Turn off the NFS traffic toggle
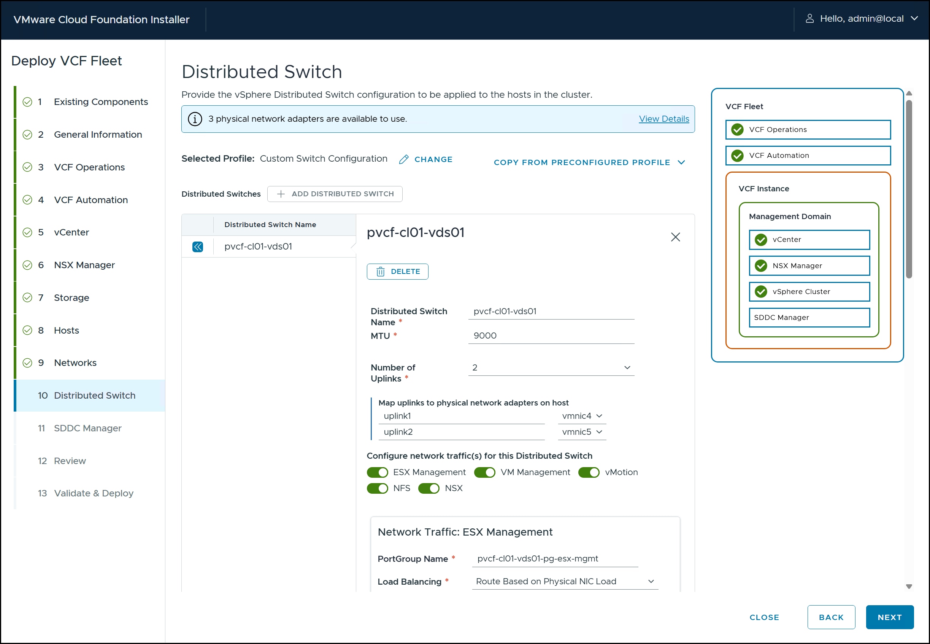 [x=378, y=488]
